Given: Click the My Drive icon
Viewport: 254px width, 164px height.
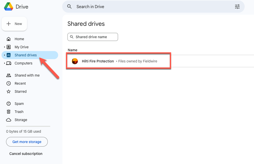Looking at the screenshot, I should (x=9, y=47).
